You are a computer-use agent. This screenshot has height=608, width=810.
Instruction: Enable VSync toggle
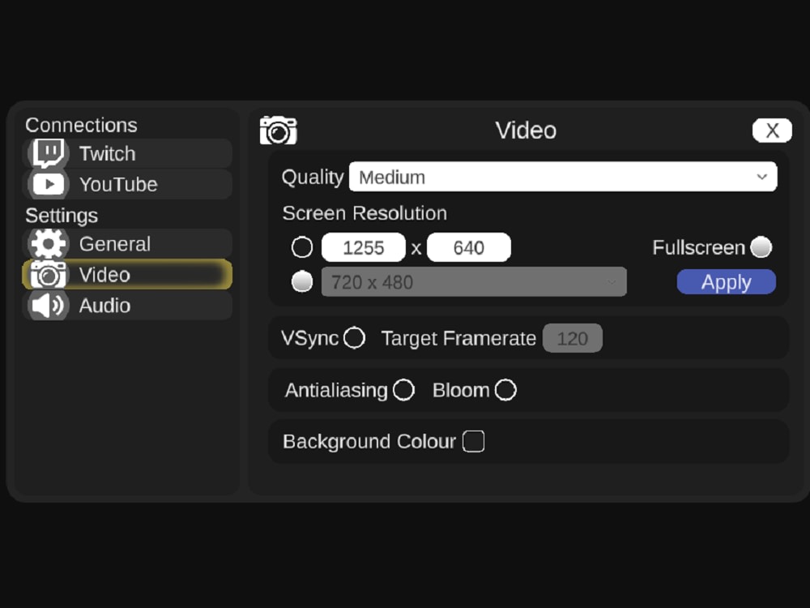click(x=355, y=338)
